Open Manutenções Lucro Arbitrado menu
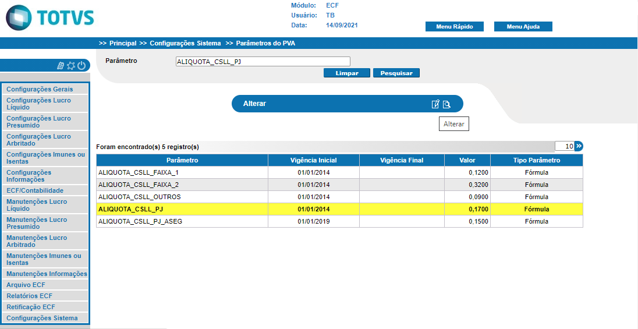The width and height of the screenshot is (638, 329). click(45, 241)
